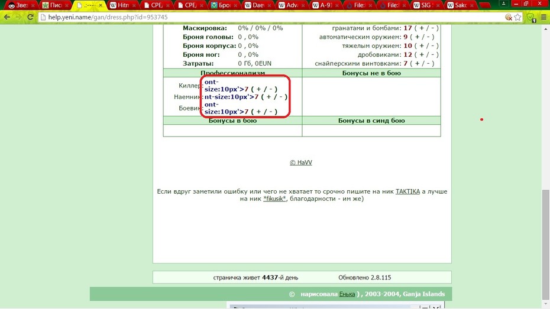
Task: Close the Sako Wikipedia tab
Action: (x=472, y=5)
